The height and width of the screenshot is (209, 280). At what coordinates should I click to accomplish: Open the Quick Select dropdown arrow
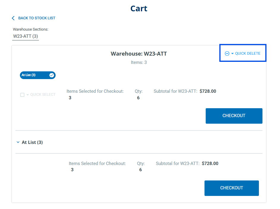(x=28, y=95)
